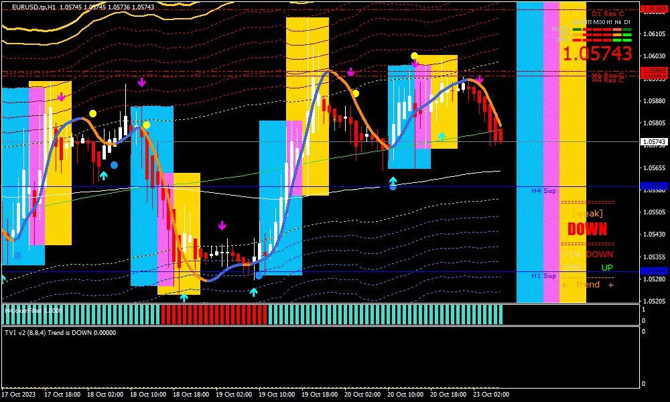670x402 pixels.
Task: Select the 20 Oct 10:00 time axis label
Action: click(405, 395)
